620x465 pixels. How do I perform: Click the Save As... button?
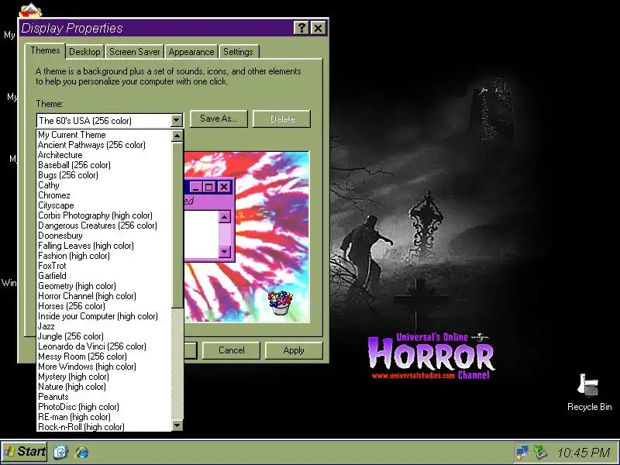click(x=219, y=119)
